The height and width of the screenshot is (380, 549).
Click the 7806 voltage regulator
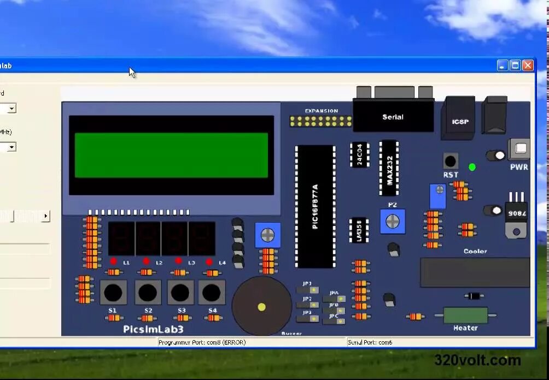coord(516,215)
